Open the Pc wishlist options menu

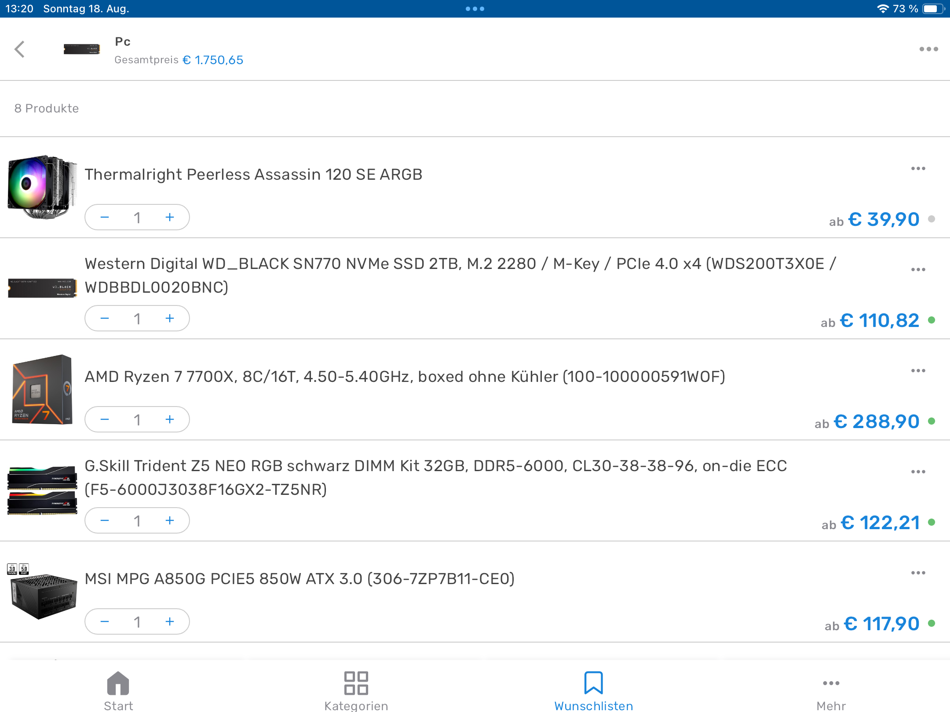point(928,49)
